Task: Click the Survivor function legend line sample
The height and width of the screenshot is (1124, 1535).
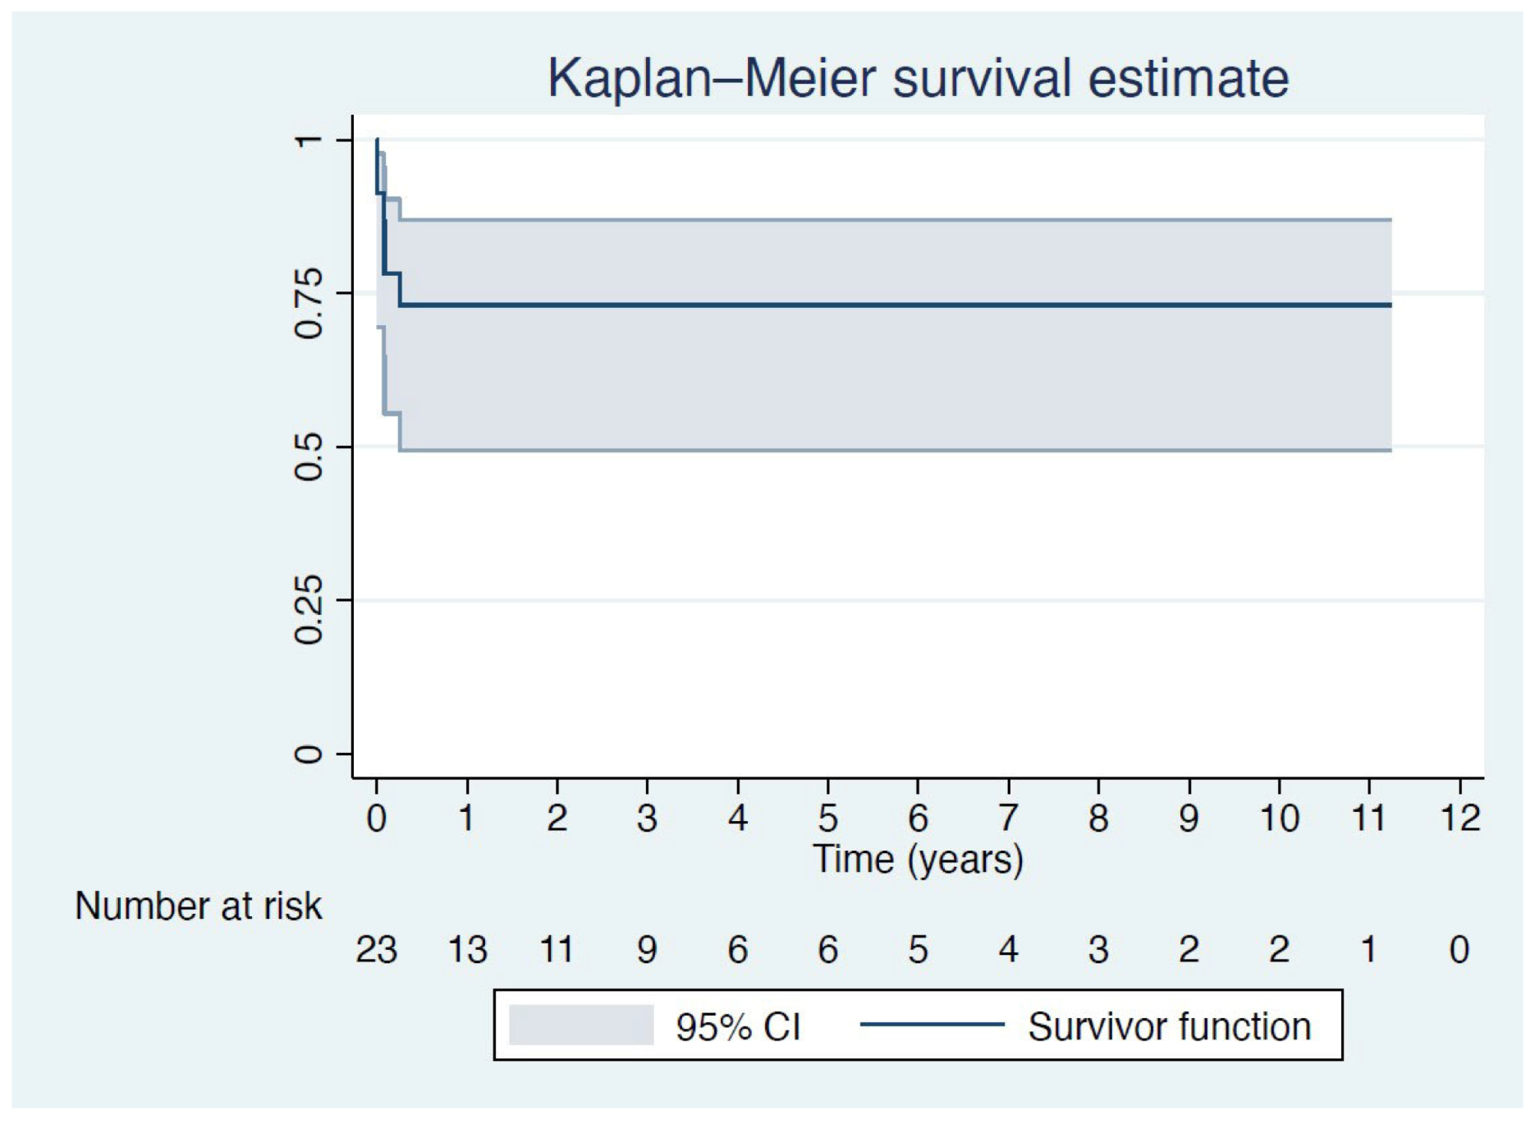Action: click(x=932, y=1025)
